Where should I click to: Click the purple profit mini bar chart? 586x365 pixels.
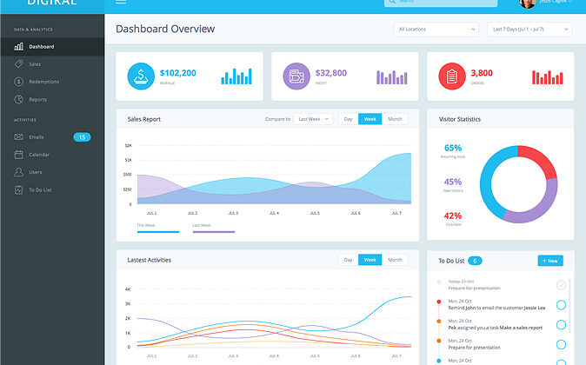pos(391,77)
